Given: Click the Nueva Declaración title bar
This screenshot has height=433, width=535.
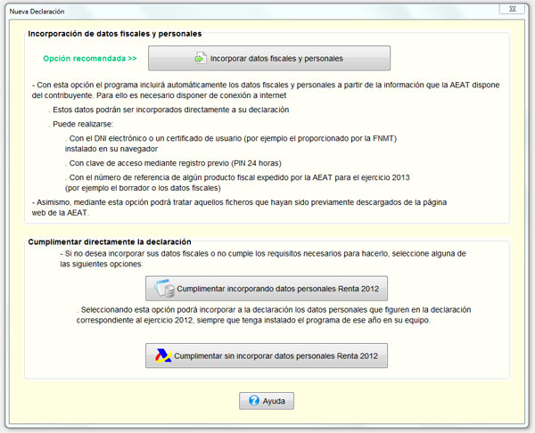Looking at the screenshot, I should pyautogui.click(x=252, y=12).
